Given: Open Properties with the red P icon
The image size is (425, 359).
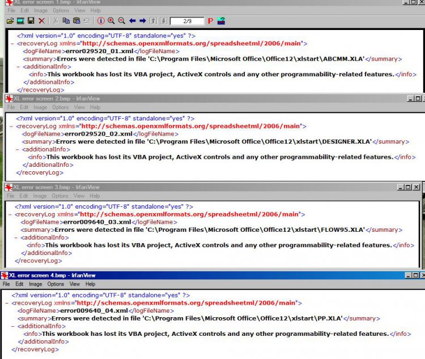Looking at the screenshot, I should pos(210,21).
